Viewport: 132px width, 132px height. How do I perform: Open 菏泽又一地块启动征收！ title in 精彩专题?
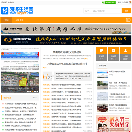click(118, 71)
